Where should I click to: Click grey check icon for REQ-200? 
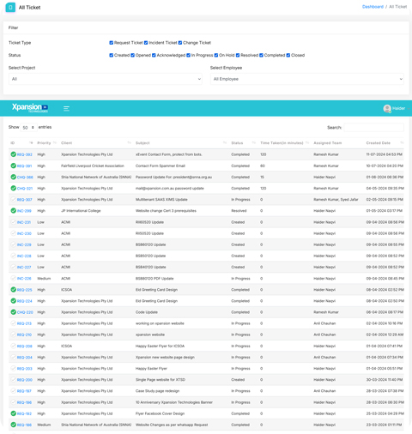tap(13, 380)
